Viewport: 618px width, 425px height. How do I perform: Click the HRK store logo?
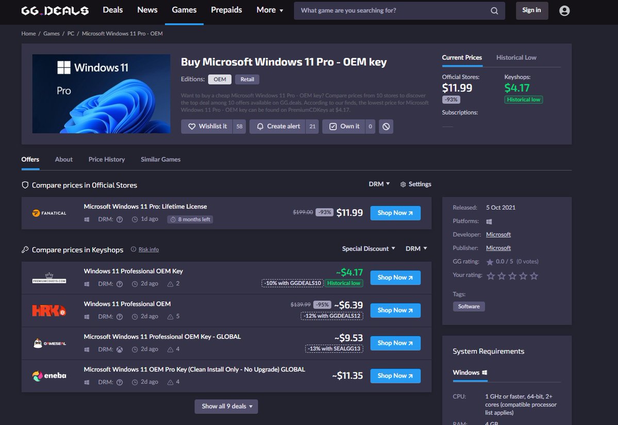[49, 310]
